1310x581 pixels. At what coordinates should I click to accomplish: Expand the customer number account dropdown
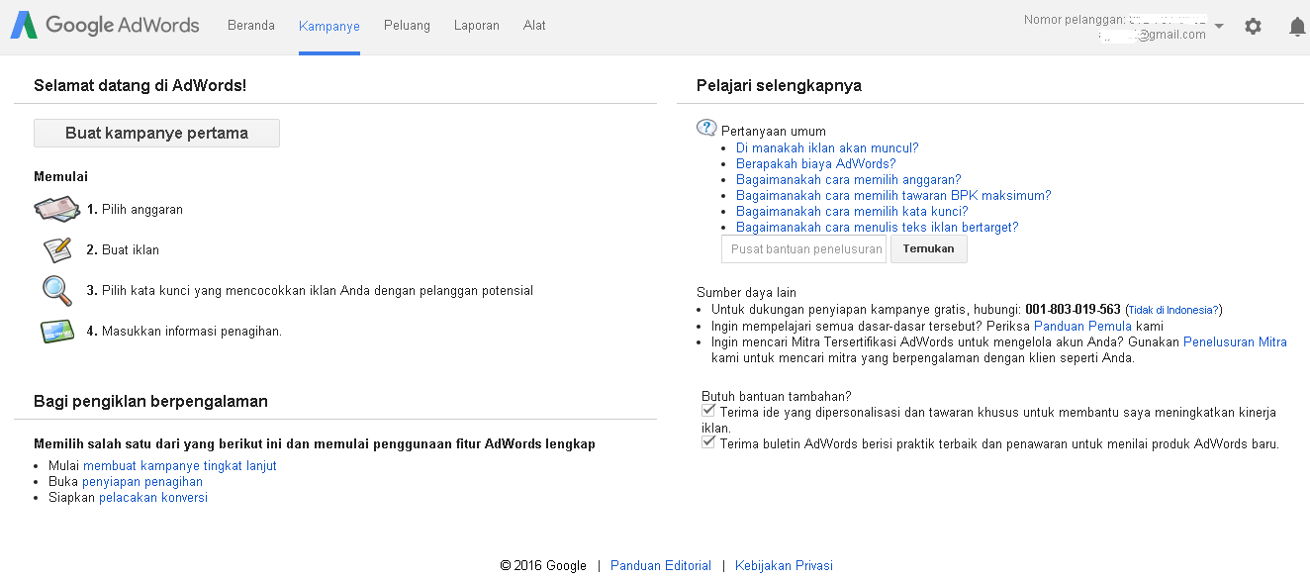point(1218,27)
